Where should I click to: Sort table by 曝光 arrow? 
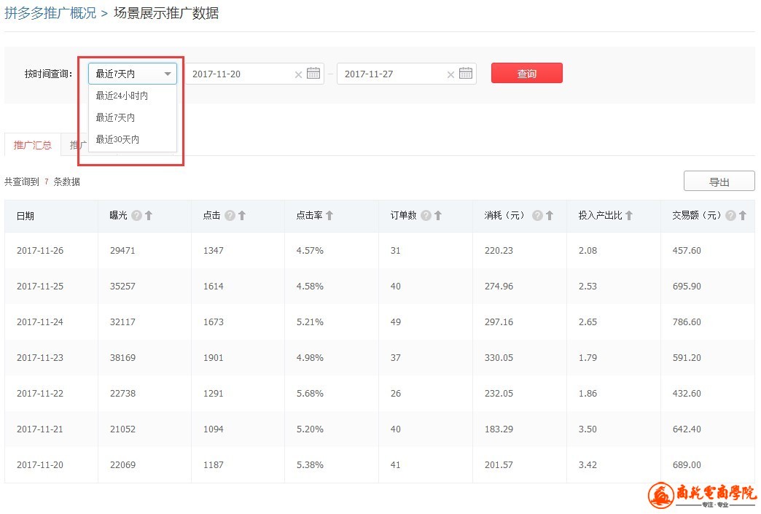(x=149, y=215)
